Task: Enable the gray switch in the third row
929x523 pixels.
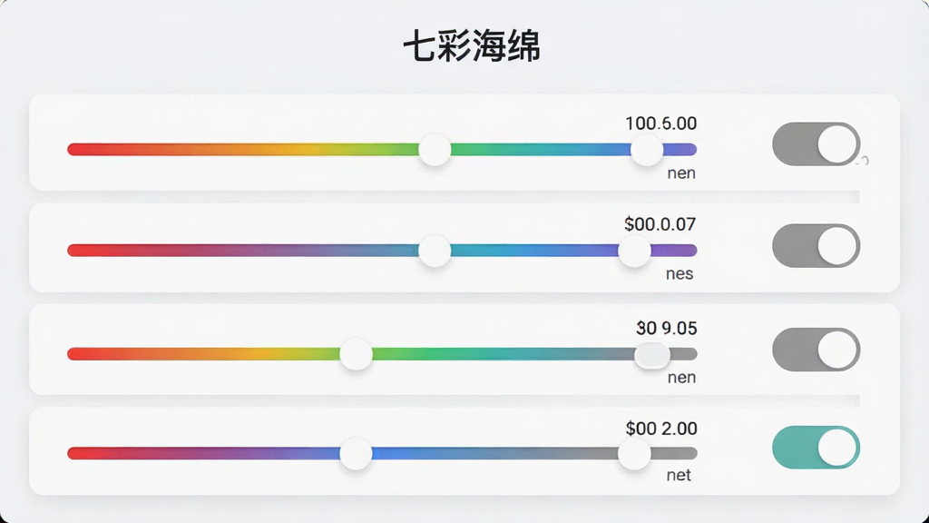Action: (816, 350)
